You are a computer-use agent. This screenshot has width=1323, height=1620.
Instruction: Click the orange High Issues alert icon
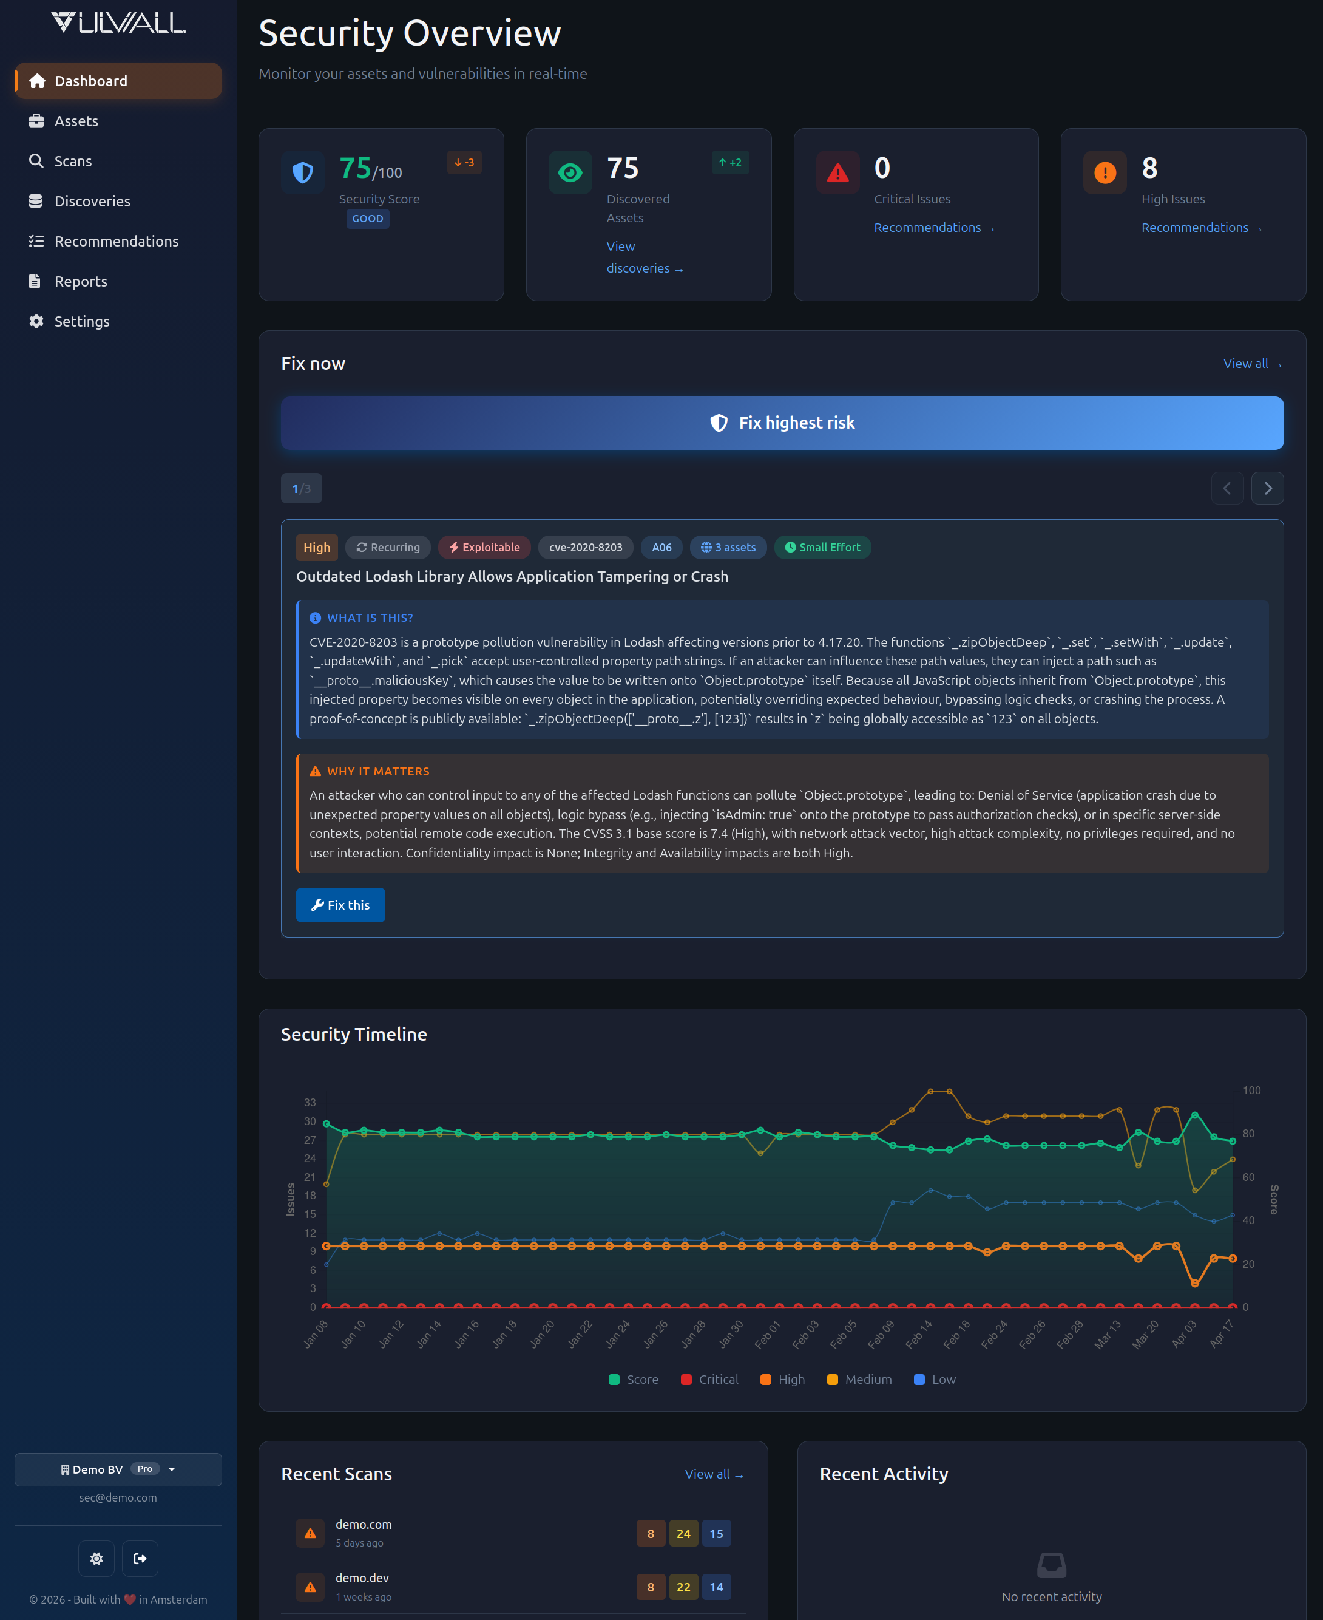pos(1105,172)
